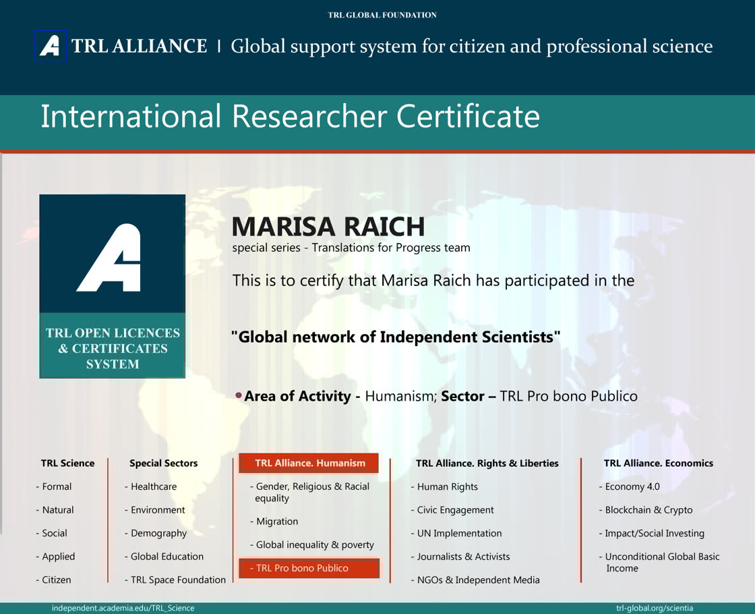Click the bullet before Area of Activity

click(x=239, y=395)
